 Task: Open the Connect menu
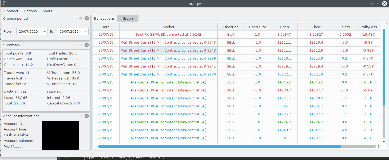point(11,11)
